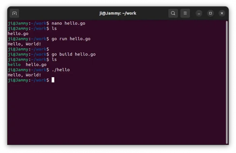
Task: Click the search magnifier icon
Action: click(x=173, y=13)
